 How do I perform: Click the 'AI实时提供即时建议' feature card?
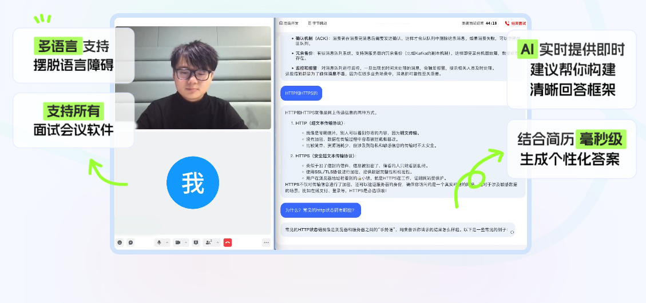point(572,70)
